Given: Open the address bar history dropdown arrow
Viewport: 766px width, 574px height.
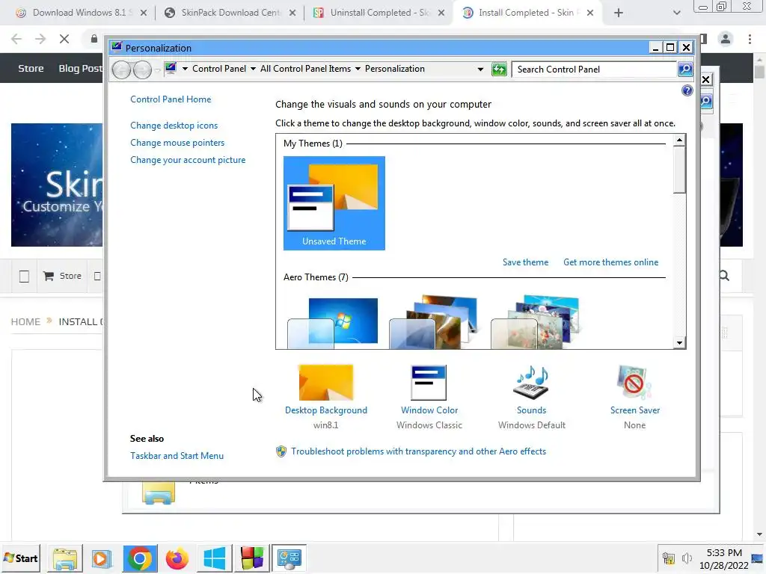Looking at the screenshot, I should click(481, 70).
